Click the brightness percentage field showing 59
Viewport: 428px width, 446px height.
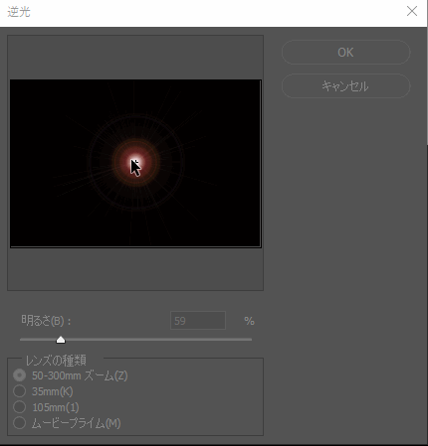click(198, 321)
